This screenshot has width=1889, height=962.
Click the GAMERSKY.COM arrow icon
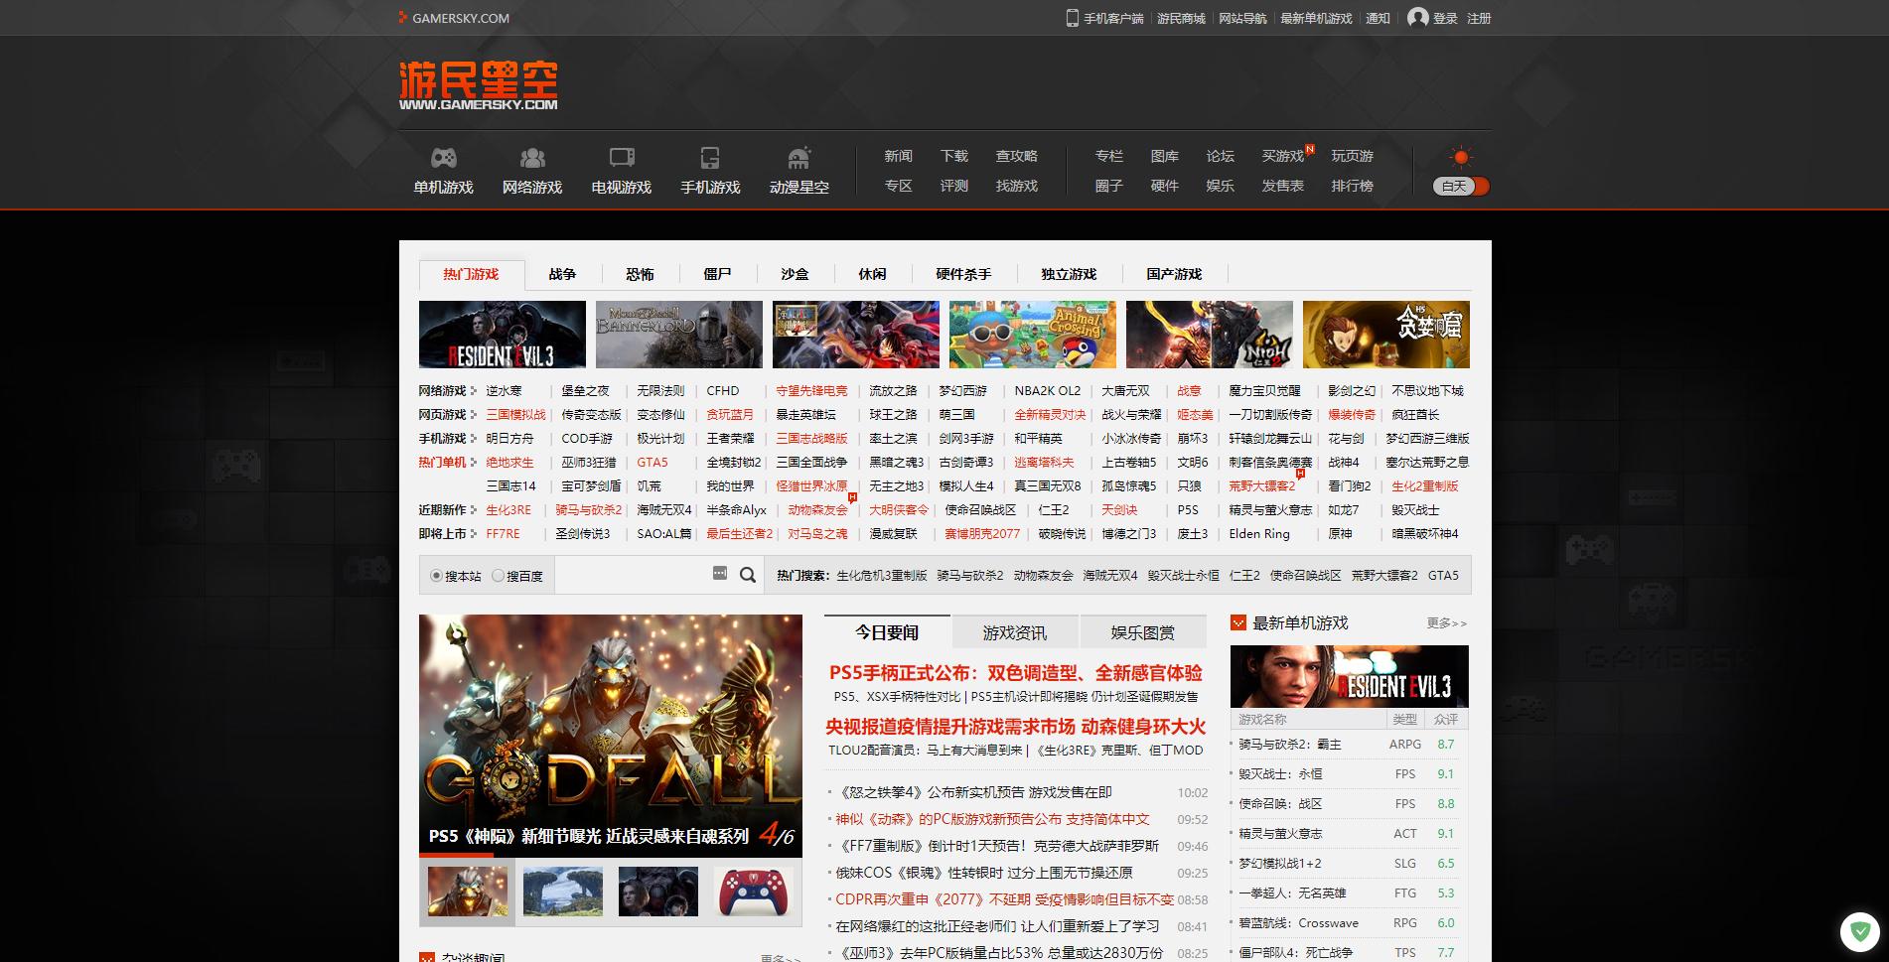coord(402,18)
